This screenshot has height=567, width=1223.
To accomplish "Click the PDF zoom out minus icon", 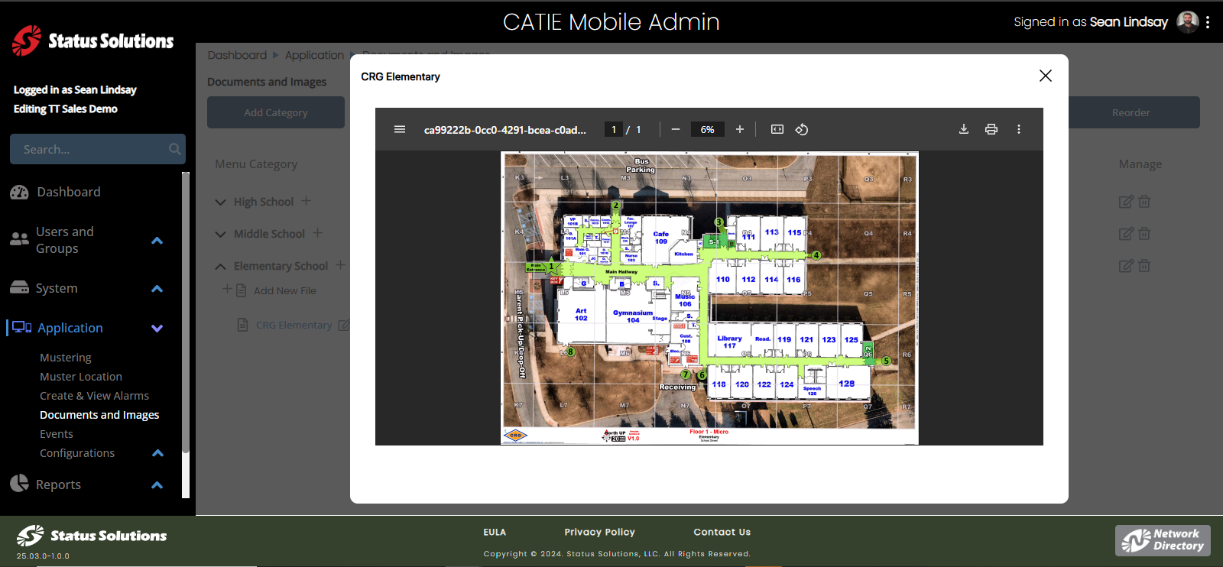I will 676,129.
